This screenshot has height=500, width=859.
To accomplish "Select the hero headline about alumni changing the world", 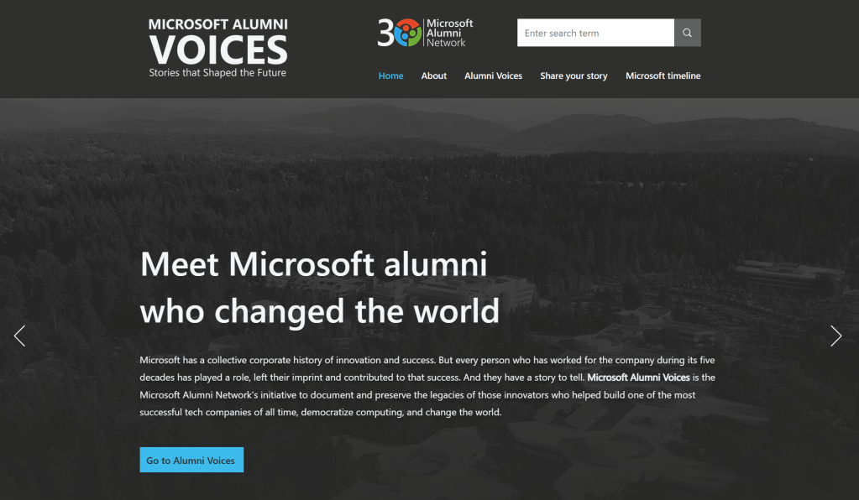I will pyautogui.click(x=319, y=288).
